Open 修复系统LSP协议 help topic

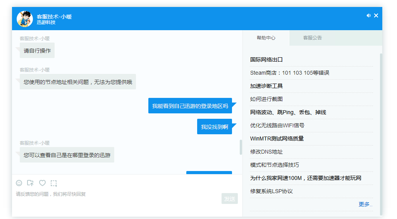click(x=271, y=191)
